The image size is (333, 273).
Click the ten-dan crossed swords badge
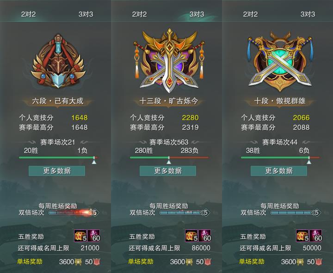(280, 61)
